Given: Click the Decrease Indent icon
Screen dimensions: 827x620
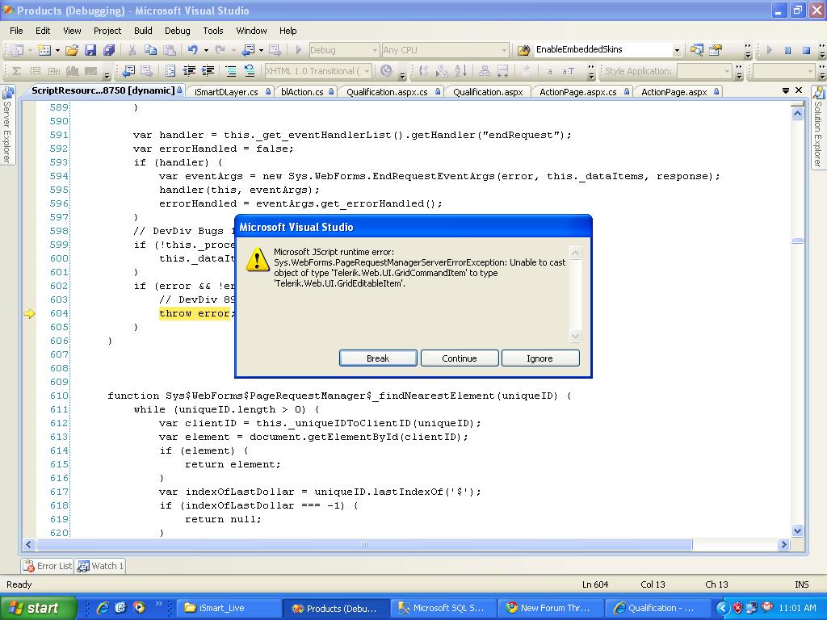Looking at the screenshot, I should point(189,71).
